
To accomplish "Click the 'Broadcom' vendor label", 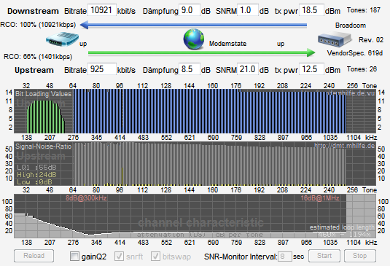I will 351,26.
